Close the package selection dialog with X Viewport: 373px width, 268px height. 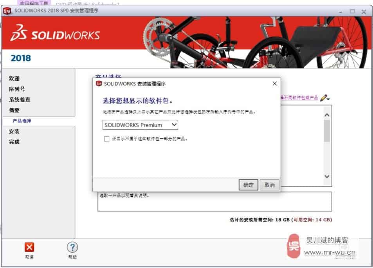coord(274,83)
